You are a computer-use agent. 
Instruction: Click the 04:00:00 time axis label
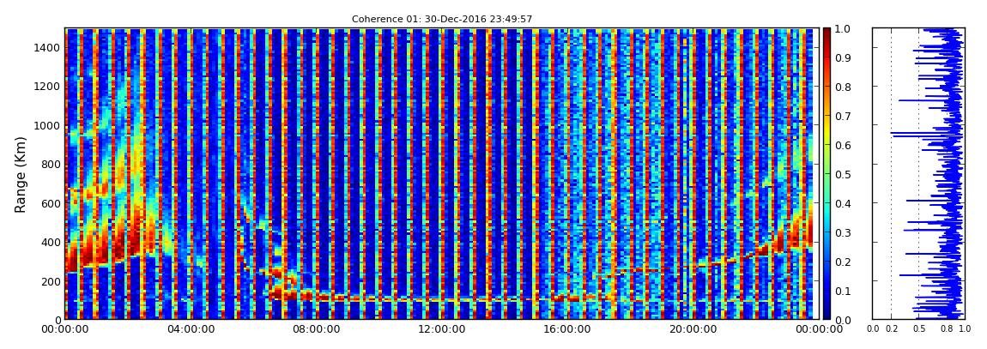pos(190,329)
